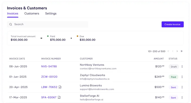
Task: Click the Create invoice button
Action: [x=173, y=24]
